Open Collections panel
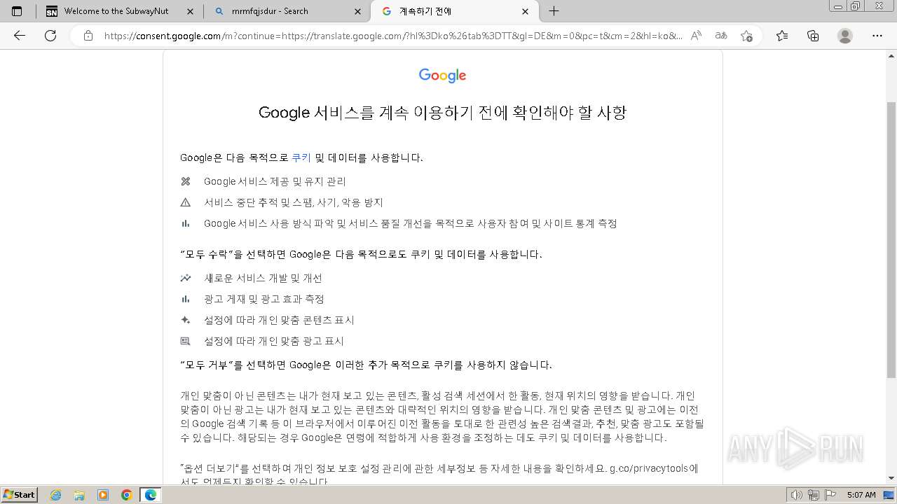This screenshot has height=504, width=897. [813, 36]
